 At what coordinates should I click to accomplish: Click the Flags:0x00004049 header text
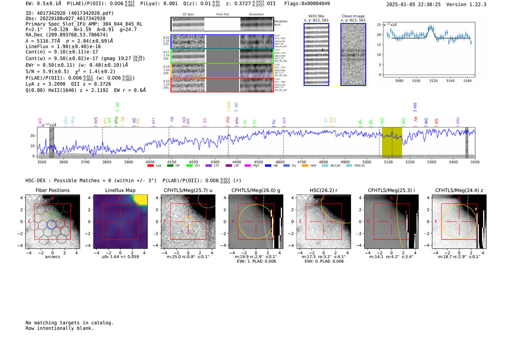click(x=307, y=3)
